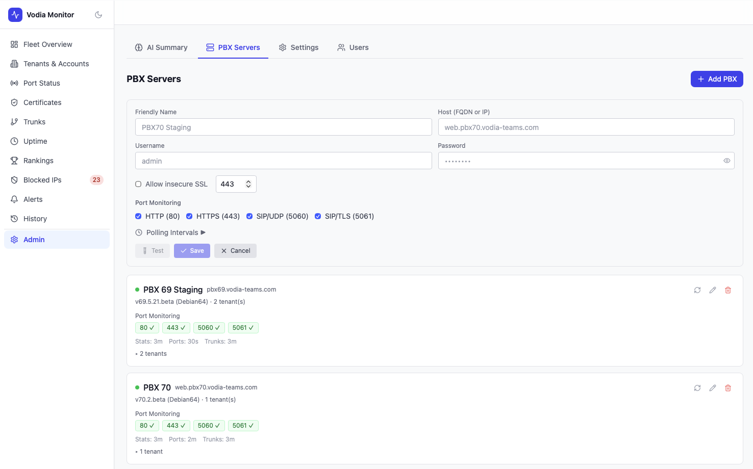
Task: Show password using the eye icon
Action: (726, 161)
